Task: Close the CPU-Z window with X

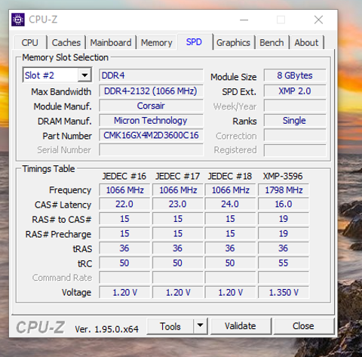Action: tap(318, 20)
